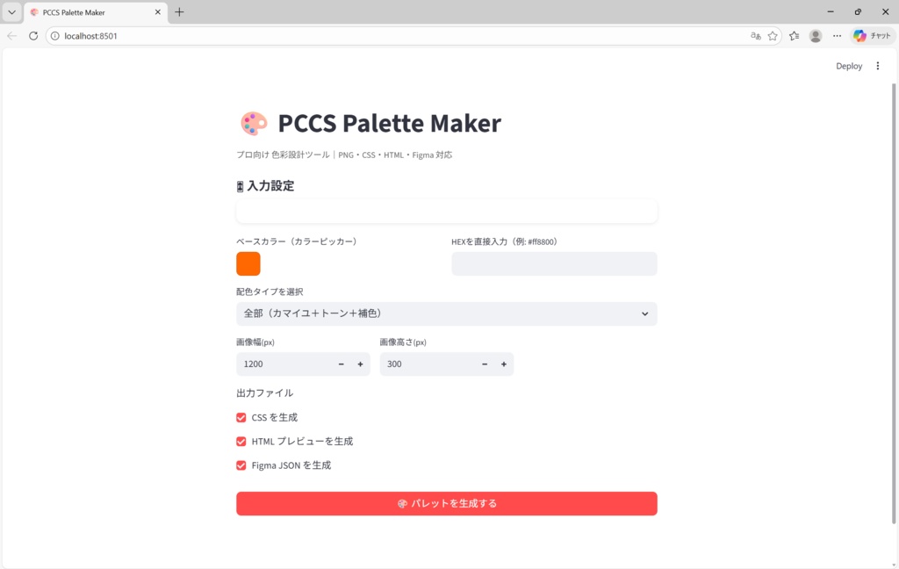The height and width of the screenshot is (569, 899).
Task: Open the vertical tabs chevron at top left
Action: 11,12
